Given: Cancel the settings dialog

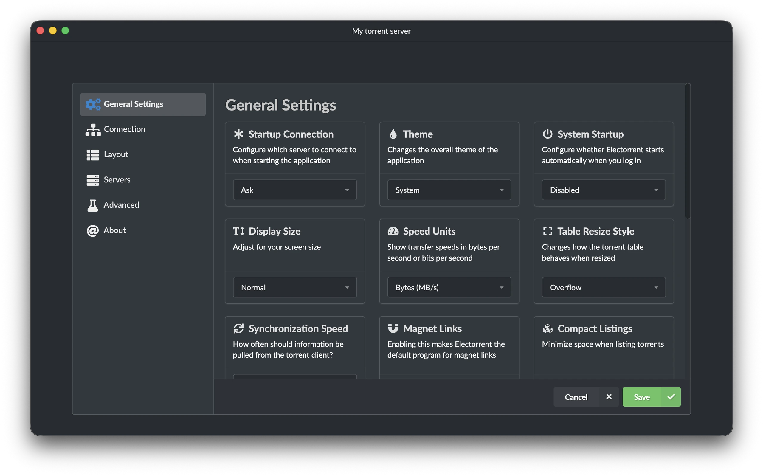Looking at the screenshot, I should (586, 397).
